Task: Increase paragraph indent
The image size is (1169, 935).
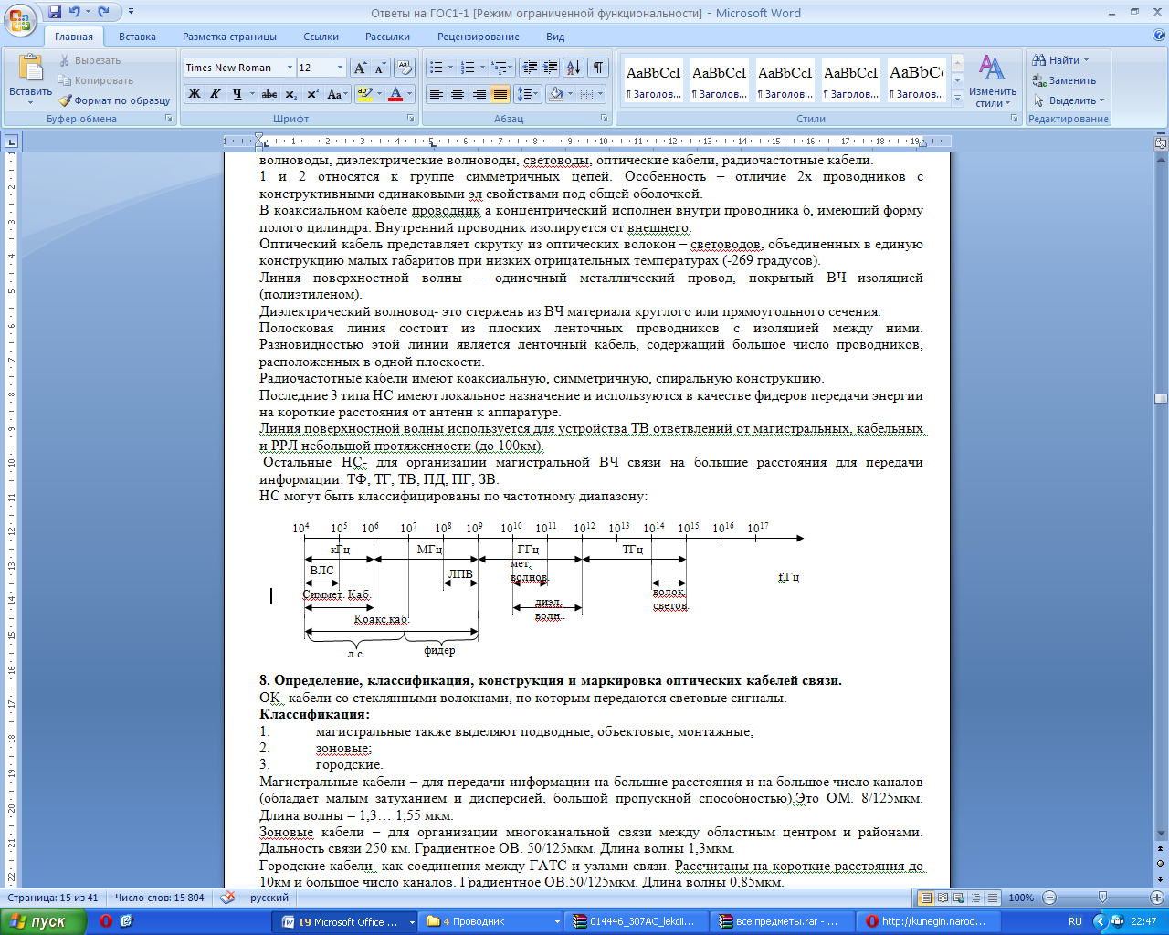Action: (x=550, y=68)
